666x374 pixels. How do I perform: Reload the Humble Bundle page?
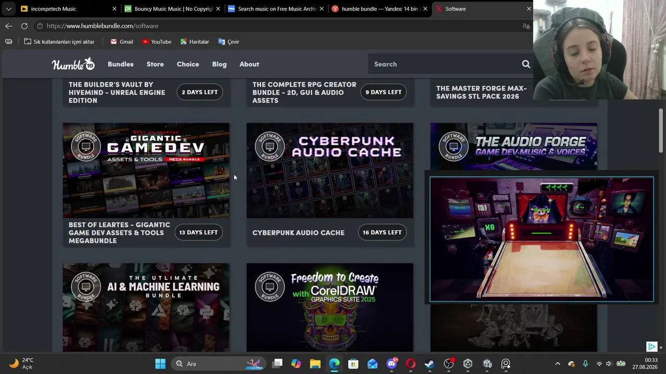click(24, 25)
